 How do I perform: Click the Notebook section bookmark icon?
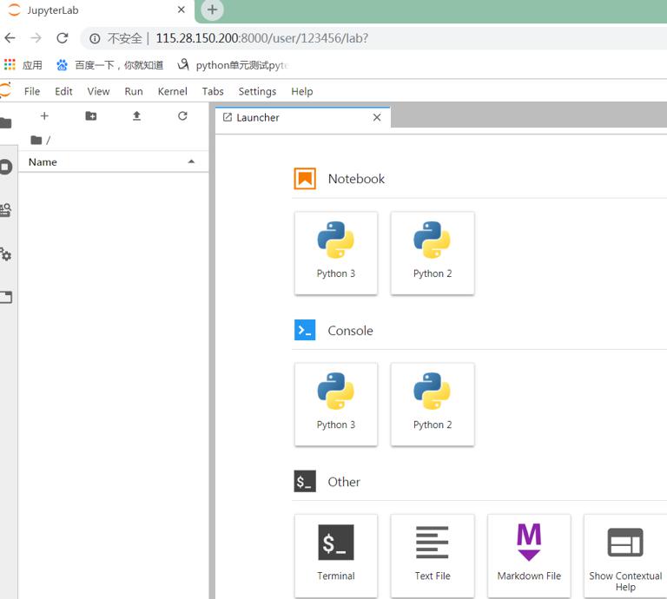coord(305,179)
